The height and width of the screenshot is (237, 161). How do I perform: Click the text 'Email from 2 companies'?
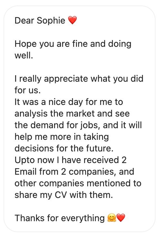(64, 172)
